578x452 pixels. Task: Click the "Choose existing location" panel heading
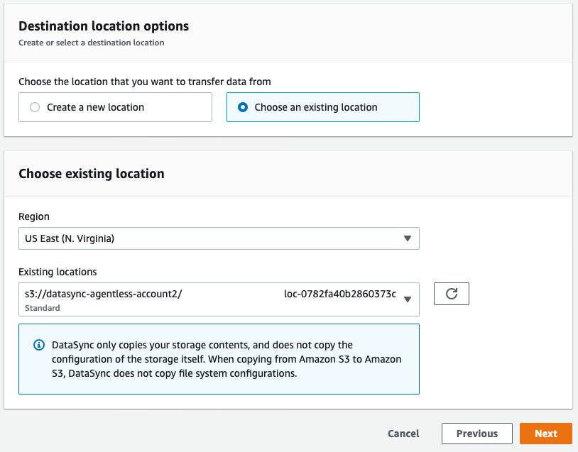pyautogui.click(x=91, y=173)
